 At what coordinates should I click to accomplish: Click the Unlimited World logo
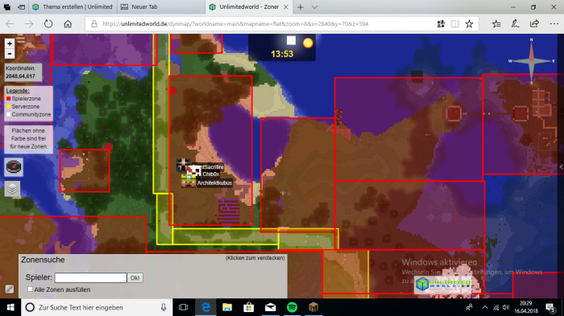[443, 285]
